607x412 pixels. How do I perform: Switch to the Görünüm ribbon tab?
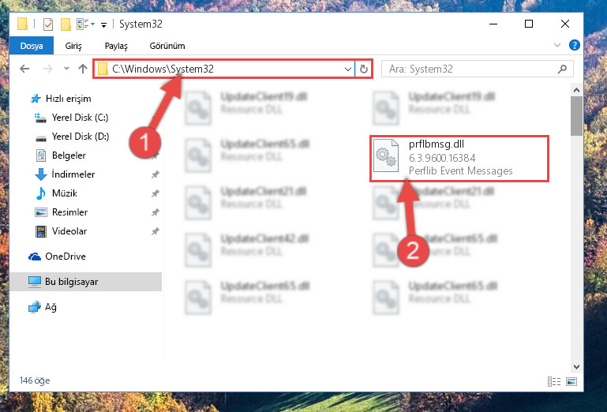[167, 46]
